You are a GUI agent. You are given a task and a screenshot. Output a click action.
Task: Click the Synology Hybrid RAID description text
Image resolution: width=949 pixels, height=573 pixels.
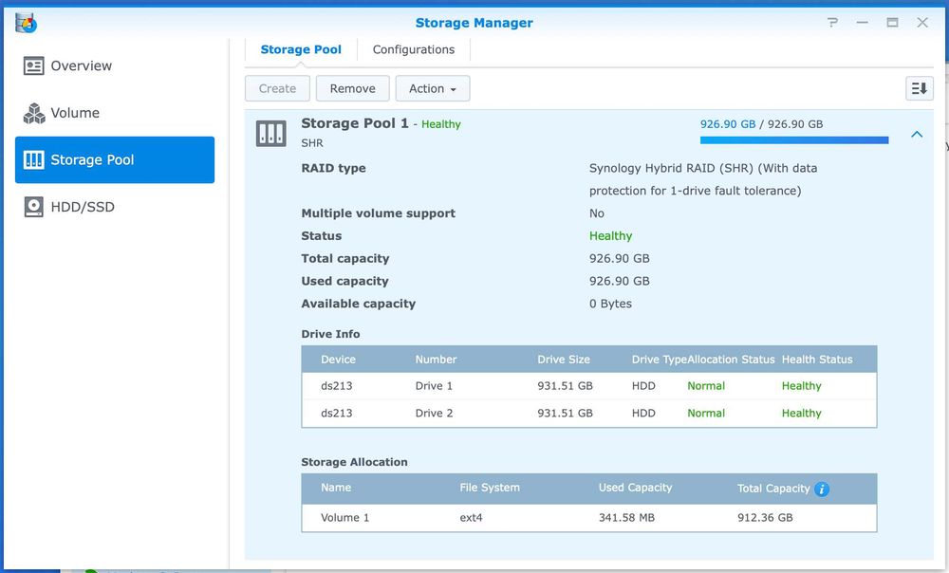point(703,179)
